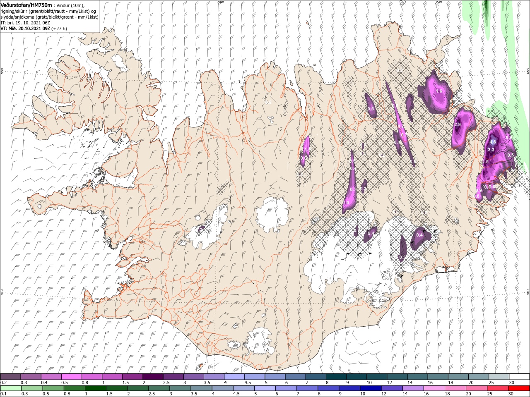
Task: Click the '0.1' label in rain legend row
Action: point(3,394)
